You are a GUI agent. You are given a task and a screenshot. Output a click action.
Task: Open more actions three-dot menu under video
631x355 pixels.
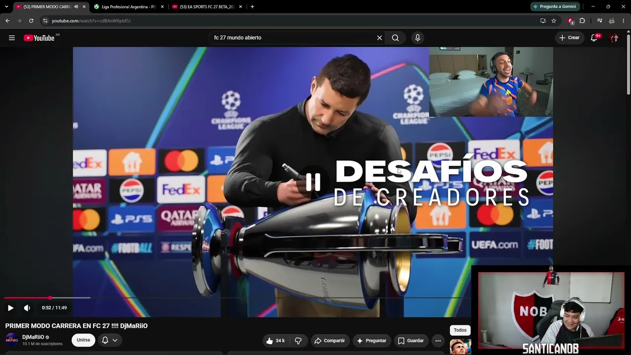coord(438,341)
